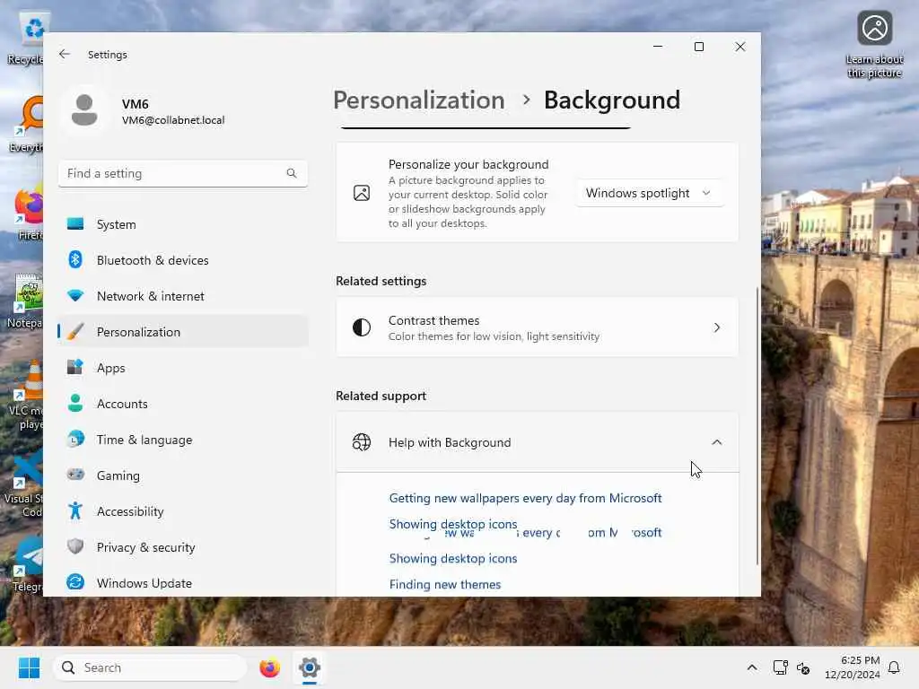Click the VM6@collabnet.local account text

point(173,120)
